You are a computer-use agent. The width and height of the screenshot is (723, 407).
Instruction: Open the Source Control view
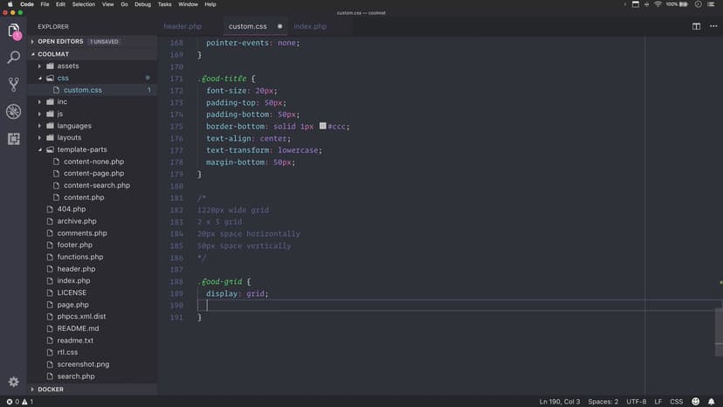coord(13,85)
